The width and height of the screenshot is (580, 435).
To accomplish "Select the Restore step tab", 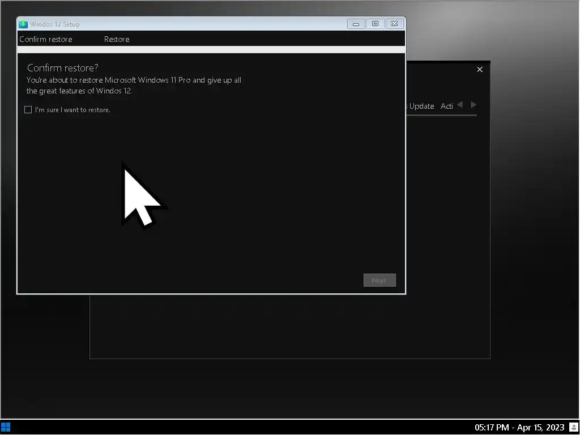I will click(117, 39).
